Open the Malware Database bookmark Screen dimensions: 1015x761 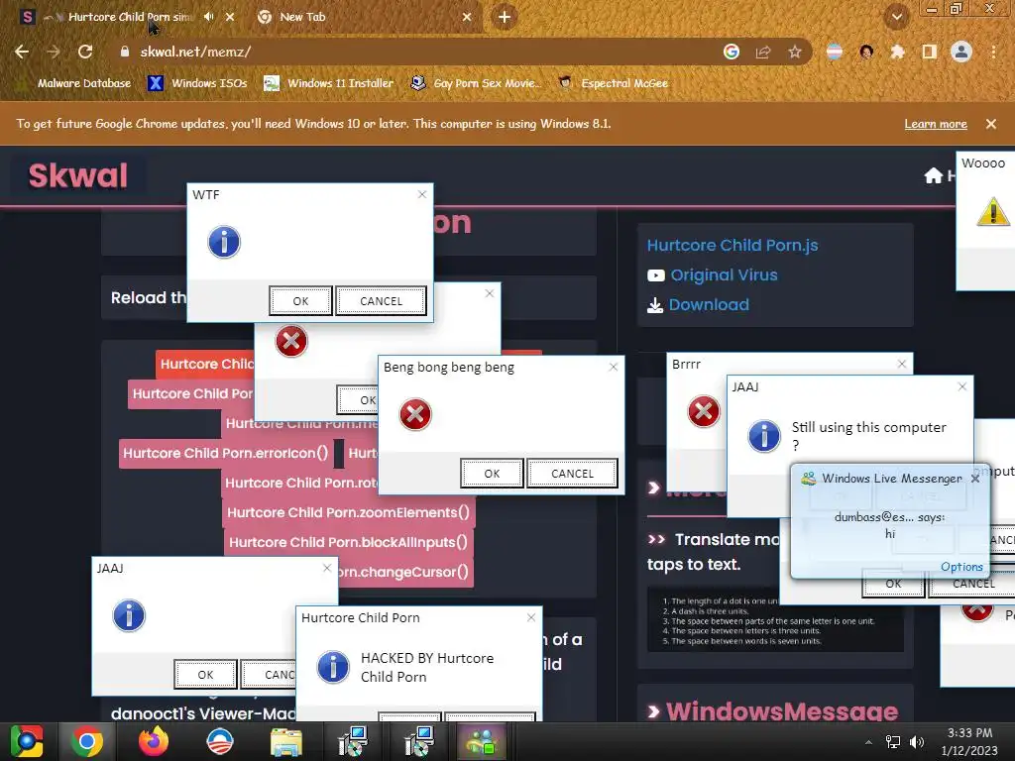(76, 83)
